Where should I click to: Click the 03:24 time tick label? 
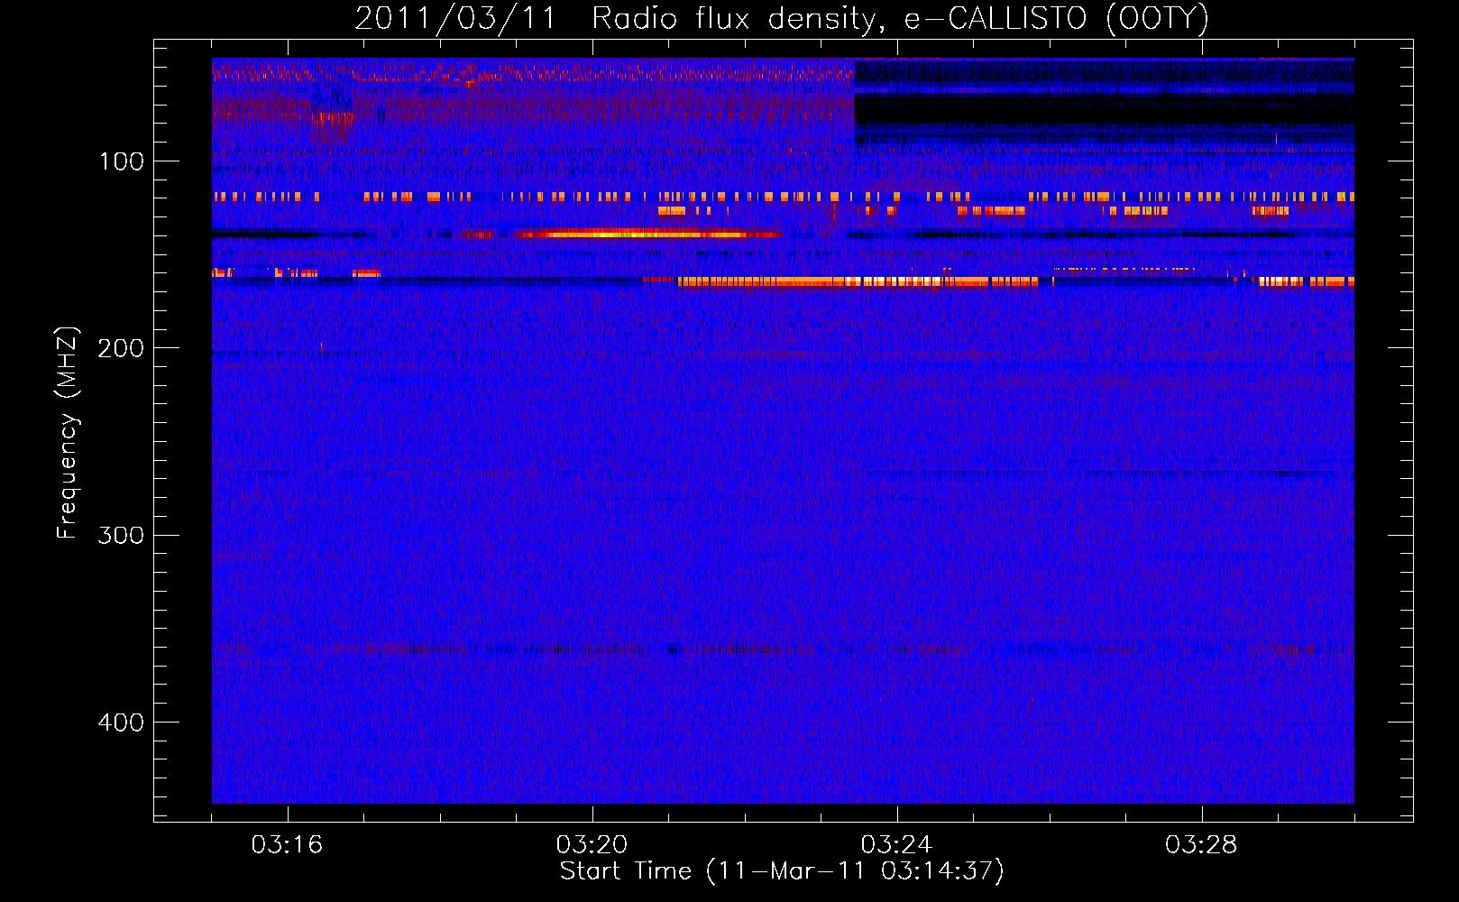click(x=896, y=845)
